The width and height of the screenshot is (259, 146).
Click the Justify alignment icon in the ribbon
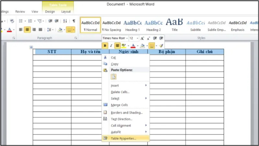pos(40,29)
